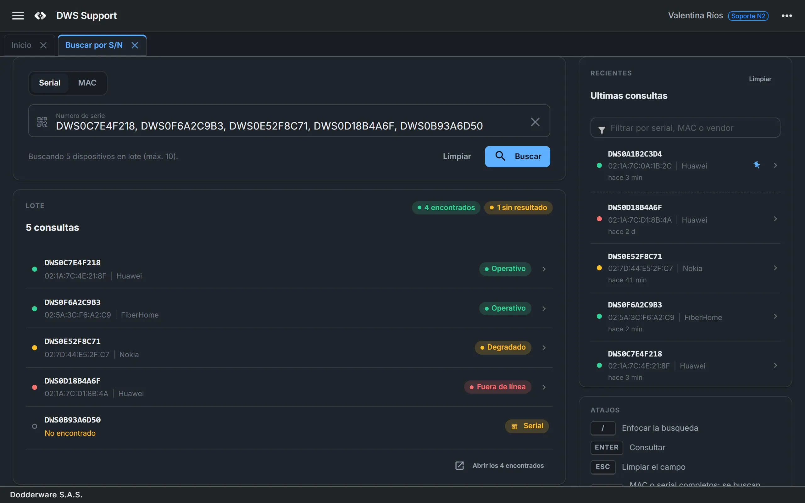The image size is (805, 503).
Task: Click the filter funnel icon in Recientes
Action: 602,130
